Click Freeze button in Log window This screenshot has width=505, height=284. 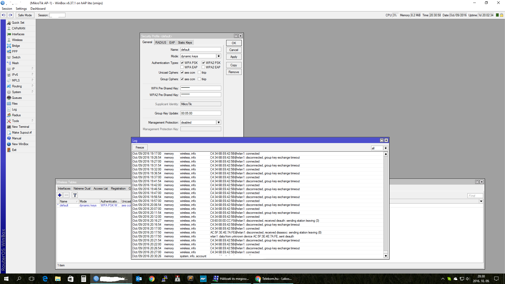click(140, 148)
